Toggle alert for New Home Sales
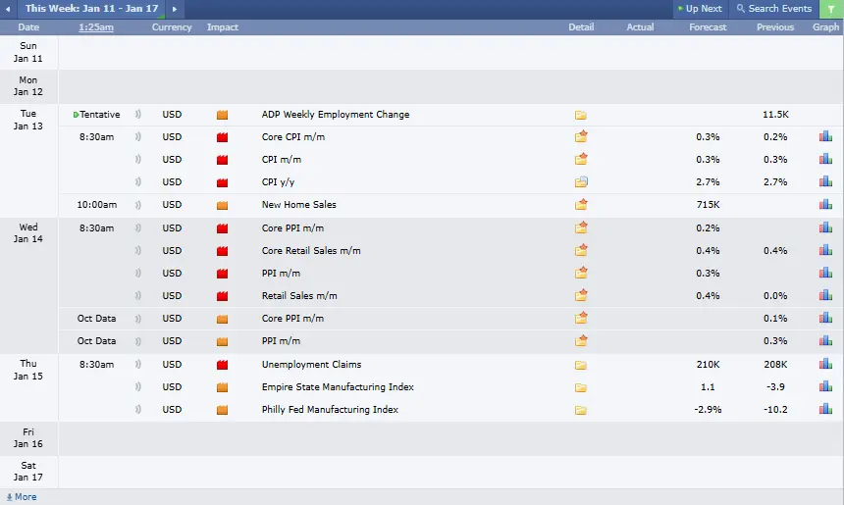844x505 pixels. coord(138,205)
